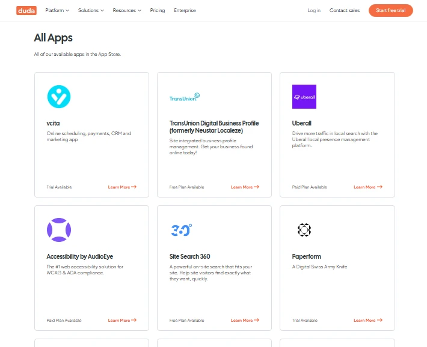Click the vcita app title
The image size is (427, 347).
point(53,123)
